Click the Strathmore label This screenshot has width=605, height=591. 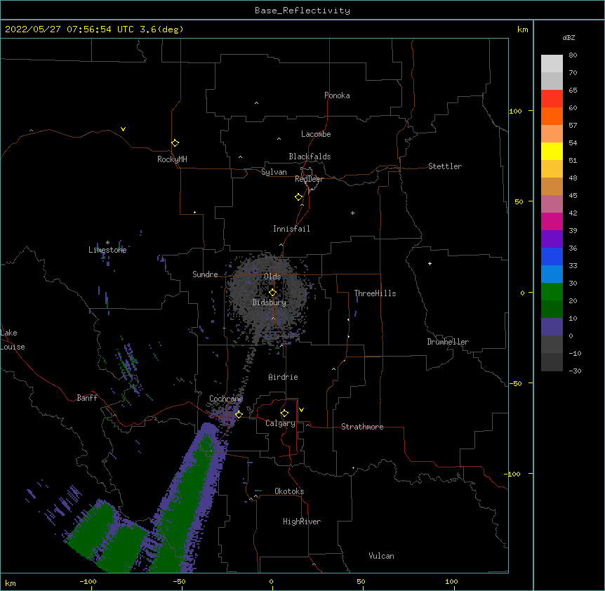pyautogui.click(x=362, y=427)
